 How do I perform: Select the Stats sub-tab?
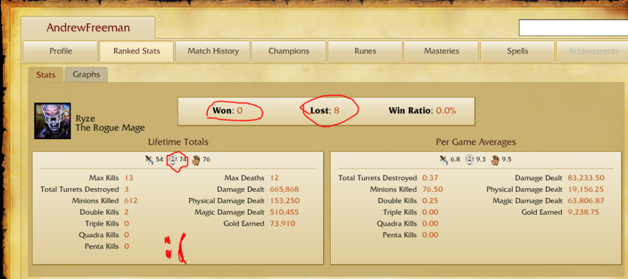(45, 75)
